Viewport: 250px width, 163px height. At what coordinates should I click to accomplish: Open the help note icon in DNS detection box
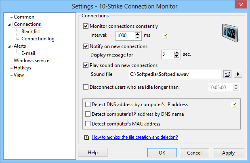tap(234, 105)
